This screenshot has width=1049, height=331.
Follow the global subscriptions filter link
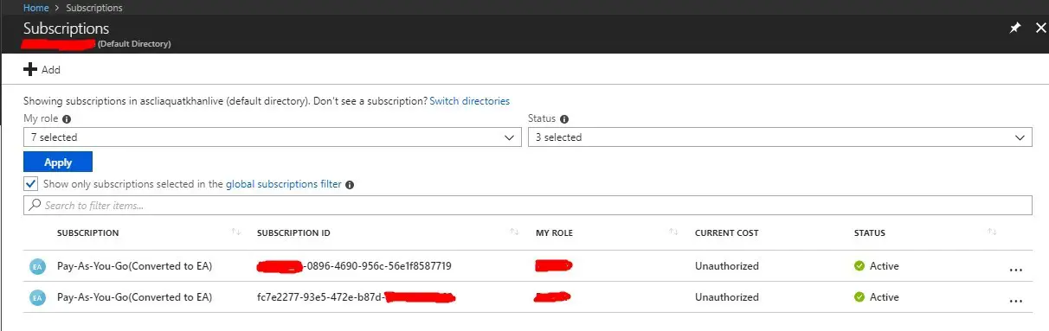tap(284, 184)
